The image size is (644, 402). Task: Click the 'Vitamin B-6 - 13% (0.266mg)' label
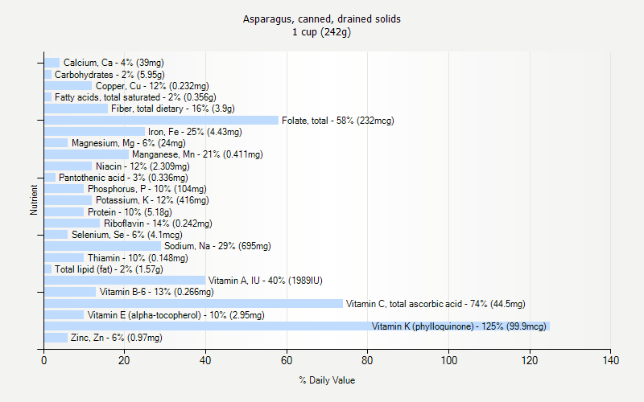click(156, 292)
